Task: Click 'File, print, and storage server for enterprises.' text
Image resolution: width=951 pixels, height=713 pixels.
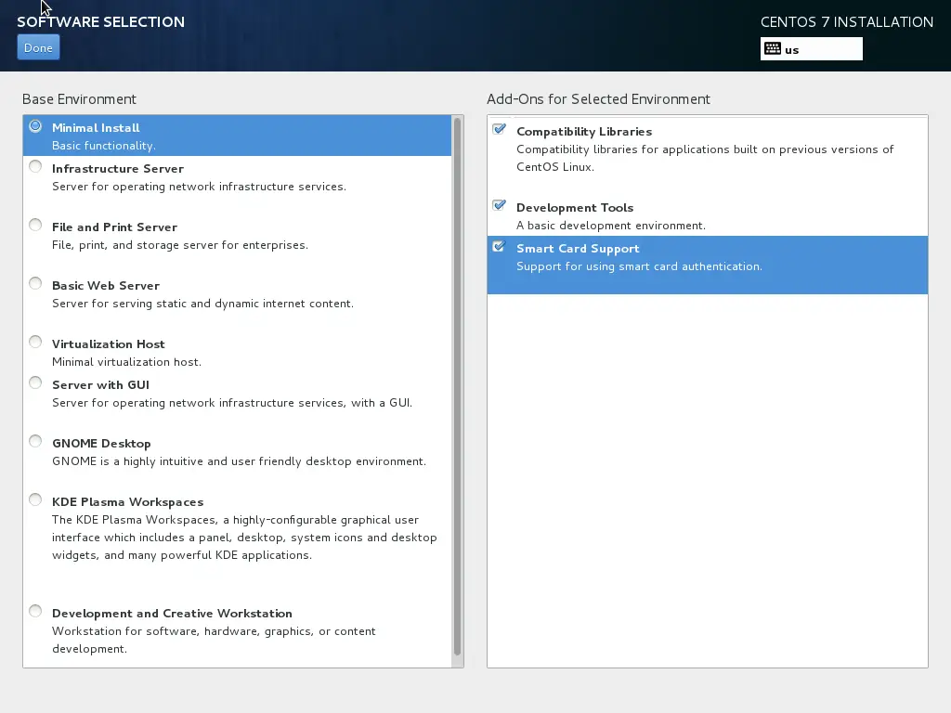Action: coord(180,245)
